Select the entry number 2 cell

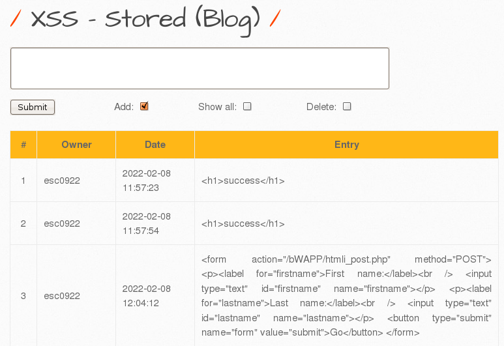(23, 223)
